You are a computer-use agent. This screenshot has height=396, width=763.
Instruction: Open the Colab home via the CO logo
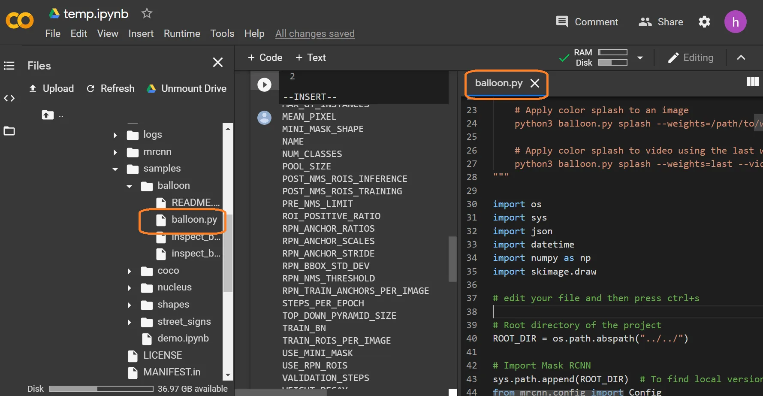click(x=19, y=20)
